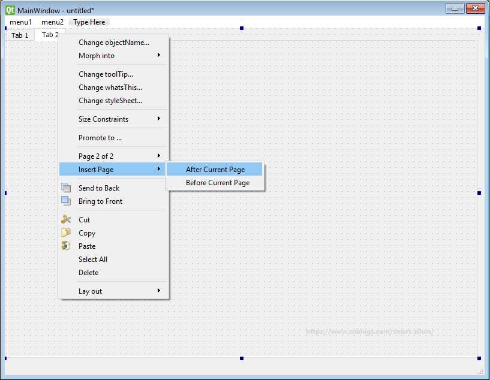Screen dimensions: 490x380
Task: Expand the Size Constraints submenu arrow
Action: [x=159, y=119]
